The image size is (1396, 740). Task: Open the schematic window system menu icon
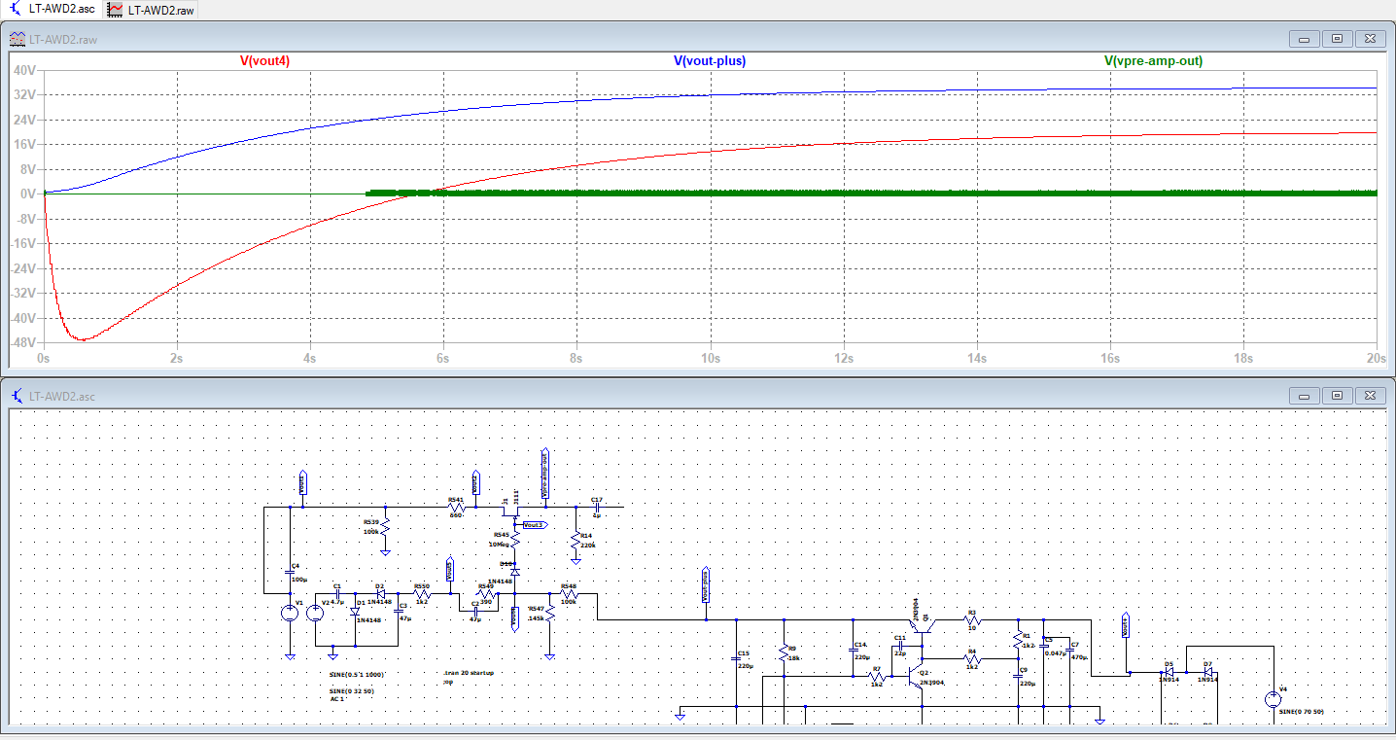click(x=17, y=396)
